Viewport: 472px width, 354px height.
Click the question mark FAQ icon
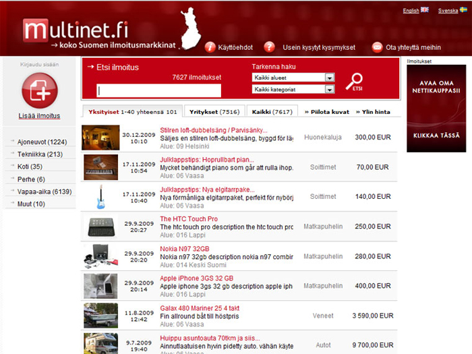[x=270, y=47]
